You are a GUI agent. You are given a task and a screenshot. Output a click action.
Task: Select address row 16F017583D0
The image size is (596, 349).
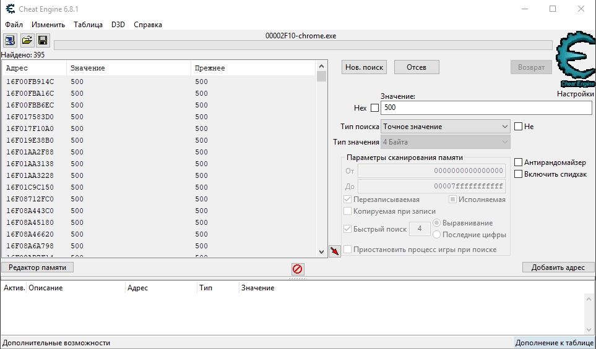[159, 117]
